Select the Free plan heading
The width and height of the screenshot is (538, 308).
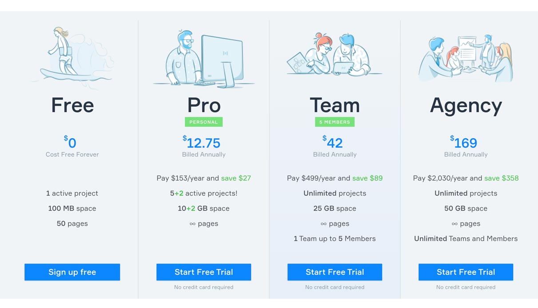pyautogui.click(x=72, y=105)
